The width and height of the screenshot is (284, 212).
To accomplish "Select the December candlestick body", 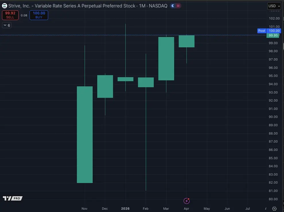I will click(105, 86).
